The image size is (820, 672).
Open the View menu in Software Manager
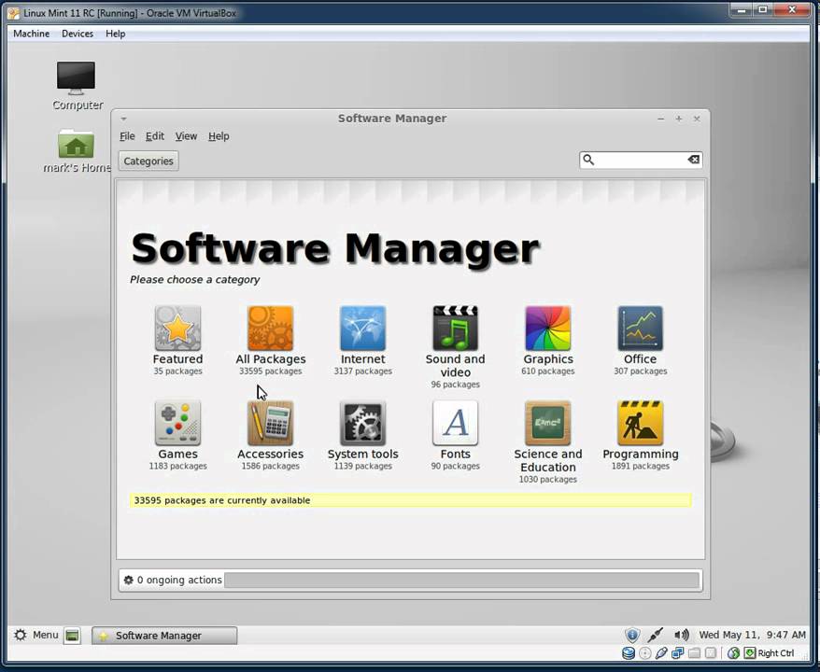[x=186, y=136]
